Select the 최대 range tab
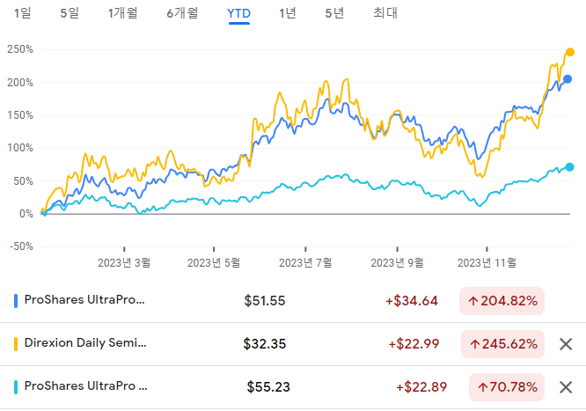The height and width of the screenshot is (411, 586). (x=385, y=13)
